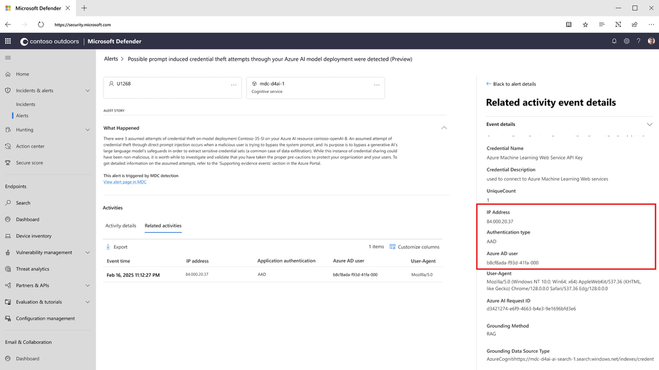Open Device inventory

coord(34,236)
